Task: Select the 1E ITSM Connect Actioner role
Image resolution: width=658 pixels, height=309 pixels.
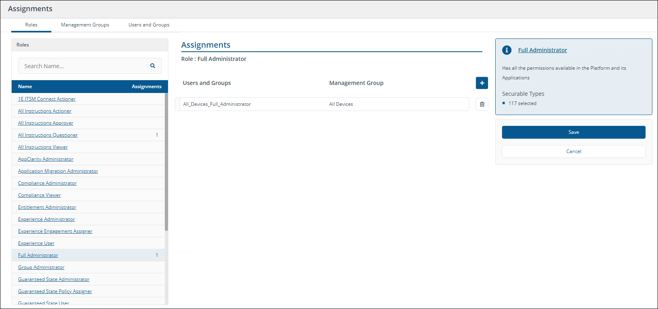Action: tap(47, 99)
